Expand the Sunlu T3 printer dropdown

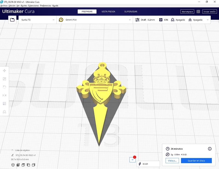pyautogui.click(x=38, y=20)
